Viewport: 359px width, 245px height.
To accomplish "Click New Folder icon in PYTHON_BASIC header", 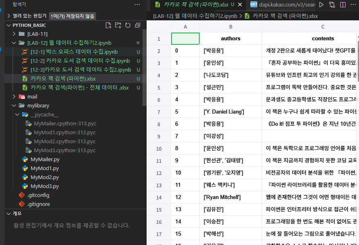I will pos(118,25).
